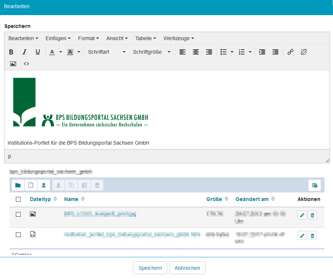Image resolution: width=333 pixels, height=279 pixels.
Task: Open the source code view icon
Action: click(26, 64)
